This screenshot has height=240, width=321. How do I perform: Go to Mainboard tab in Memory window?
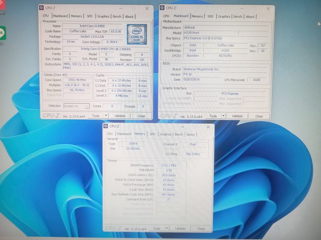pos(124,134)
